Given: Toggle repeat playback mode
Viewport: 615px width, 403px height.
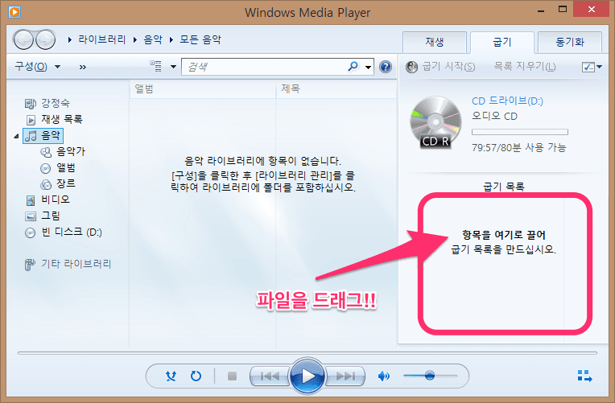Looking at the screenshot, I should 196,376.
